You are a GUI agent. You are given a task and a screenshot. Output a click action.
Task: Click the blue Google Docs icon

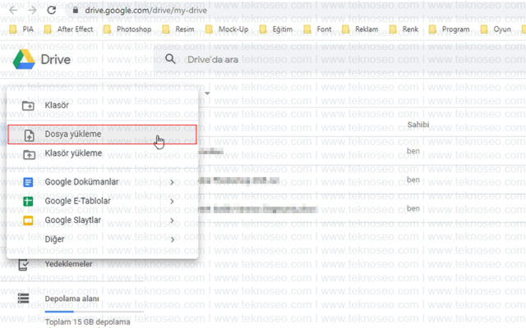[x=28, y=182]
